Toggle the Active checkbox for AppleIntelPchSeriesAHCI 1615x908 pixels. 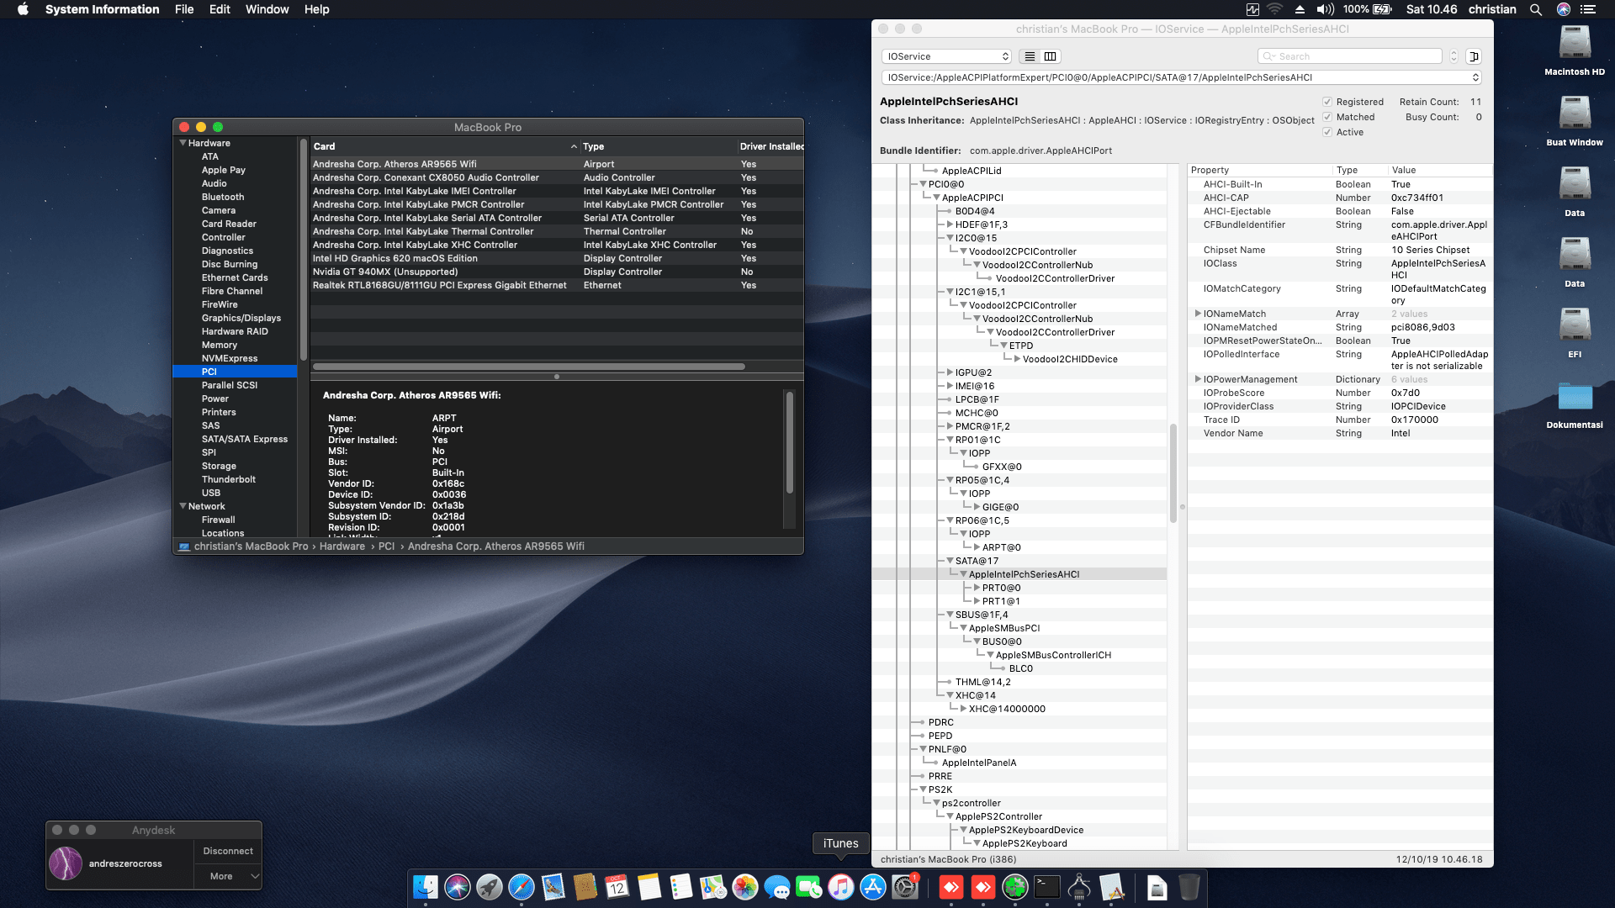(x=1327, y=132)
